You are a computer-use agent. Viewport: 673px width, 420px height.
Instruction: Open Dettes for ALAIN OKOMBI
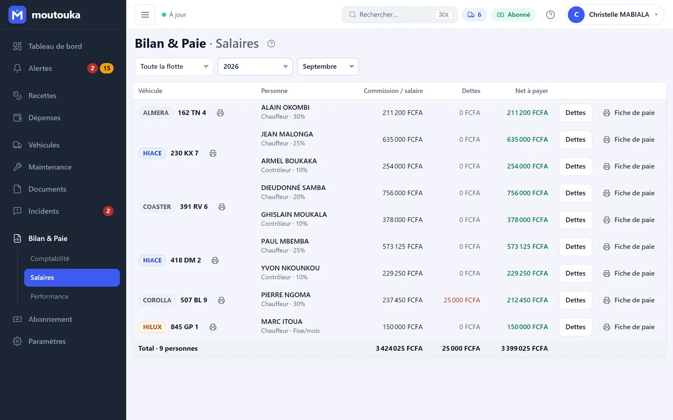tap(575, 113)
